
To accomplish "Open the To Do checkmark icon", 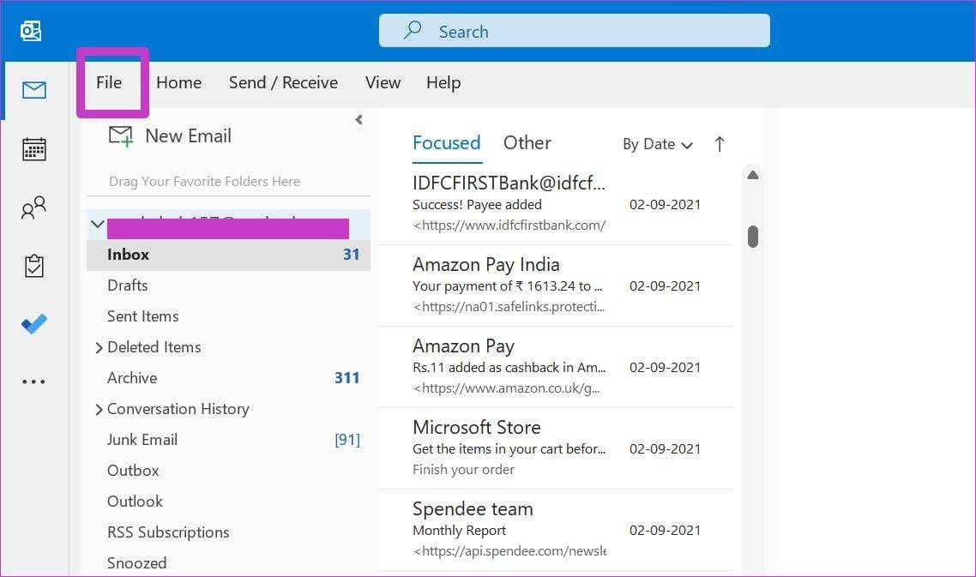I will pos(33,324).
